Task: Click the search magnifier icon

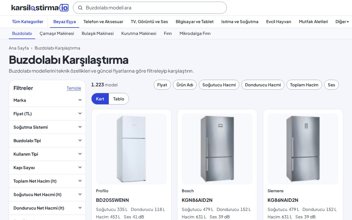Action: [80, 8]
